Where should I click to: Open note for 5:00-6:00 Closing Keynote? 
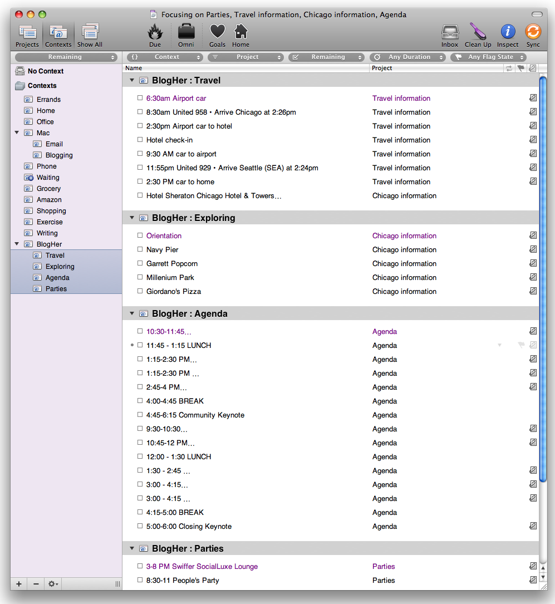[533, 526]
